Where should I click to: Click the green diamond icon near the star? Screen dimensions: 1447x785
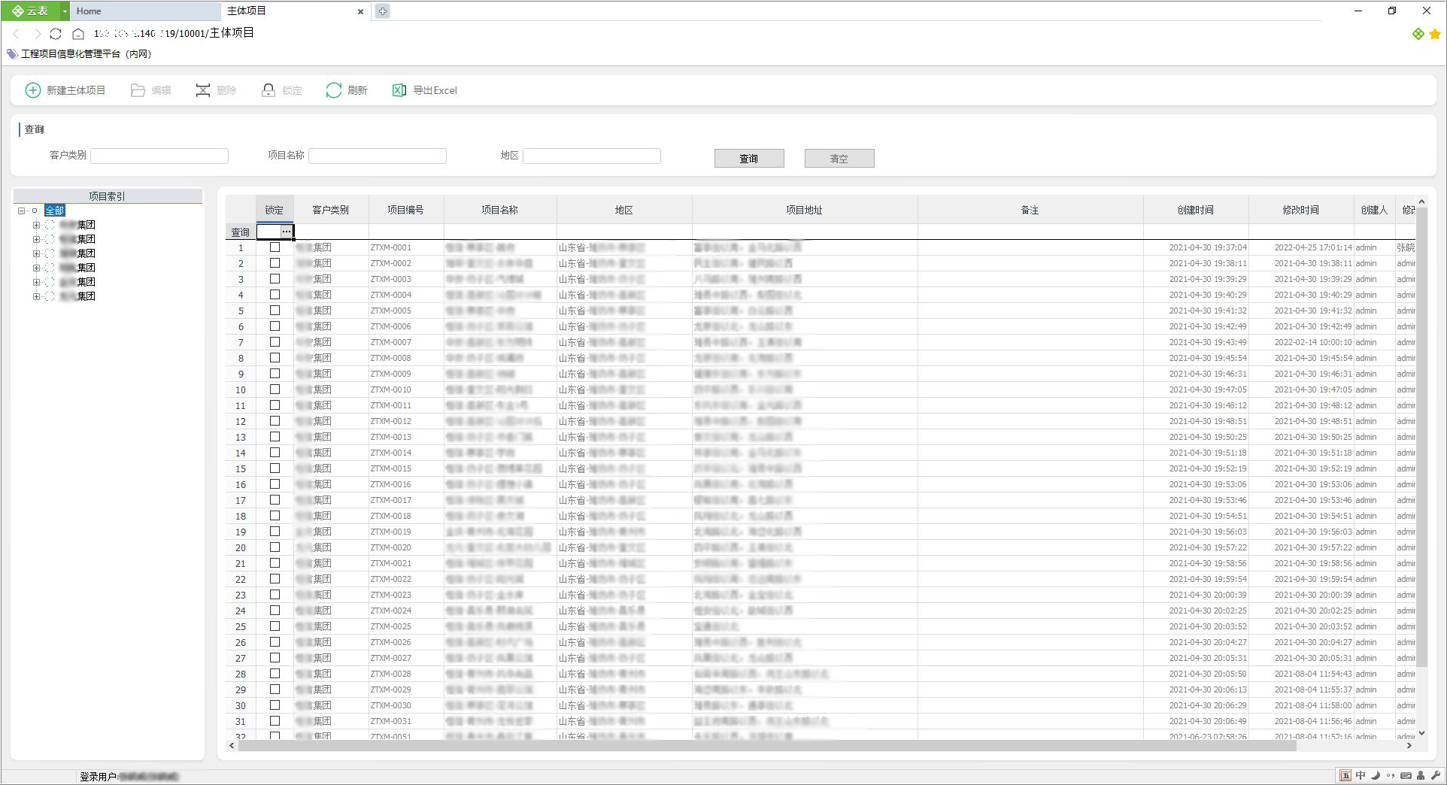[1418, 34]
